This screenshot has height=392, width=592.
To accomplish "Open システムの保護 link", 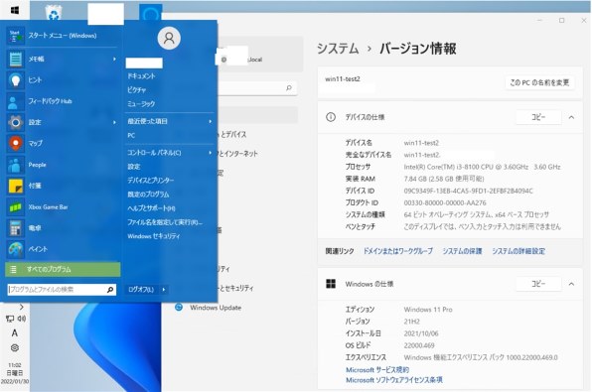I will pyautogui.click(x=462, y=251).
